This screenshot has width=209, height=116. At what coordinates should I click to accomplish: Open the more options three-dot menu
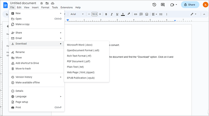click(x=167, y=14)
